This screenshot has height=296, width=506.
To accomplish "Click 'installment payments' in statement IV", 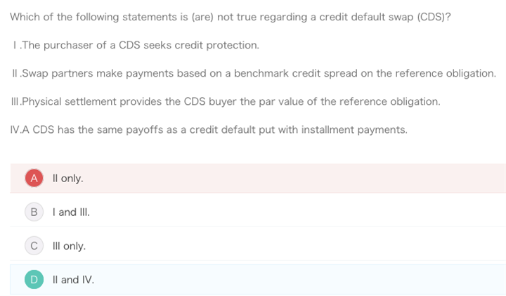I will click(x=354, y=130).
